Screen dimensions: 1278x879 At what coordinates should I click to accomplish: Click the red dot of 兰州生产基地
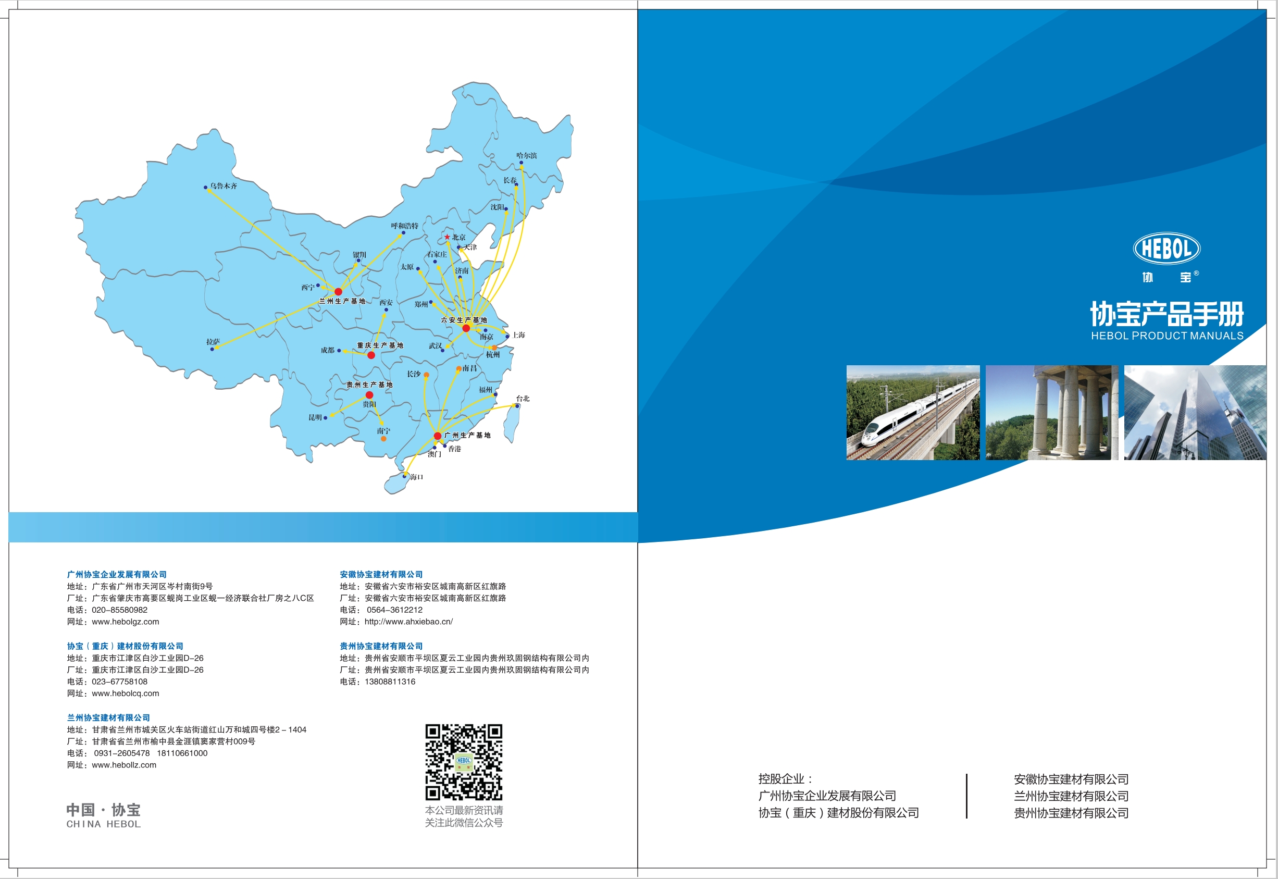point(338,292)
